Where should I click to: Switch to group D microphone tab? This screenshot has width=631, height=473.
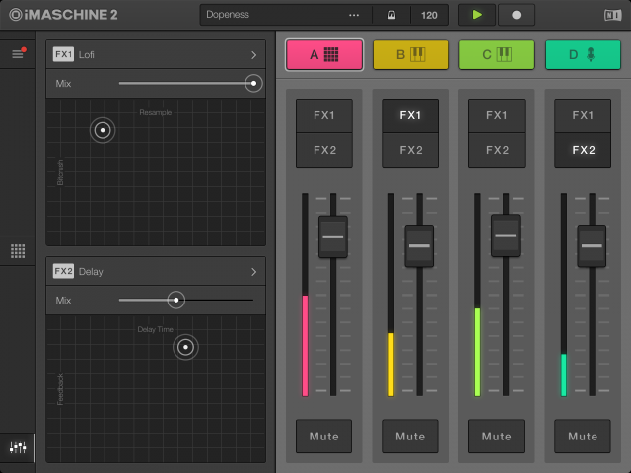583,55
